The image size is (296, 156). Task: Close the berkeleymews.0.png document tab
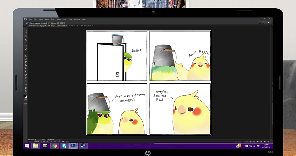(x=66, y=26)
